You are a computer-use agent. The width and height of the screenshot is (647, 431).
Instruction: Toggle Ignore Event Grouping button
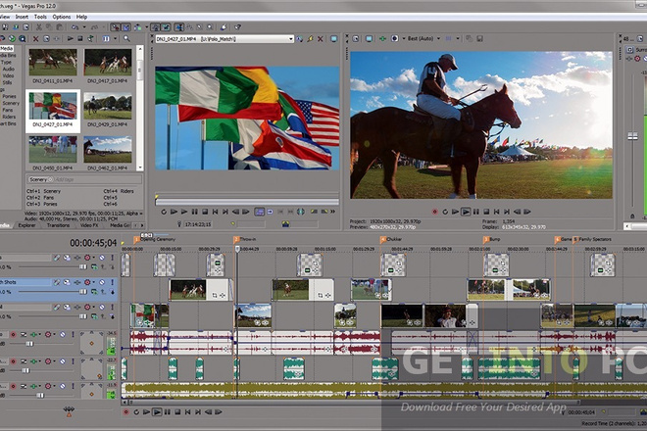[x=166, y=27]
